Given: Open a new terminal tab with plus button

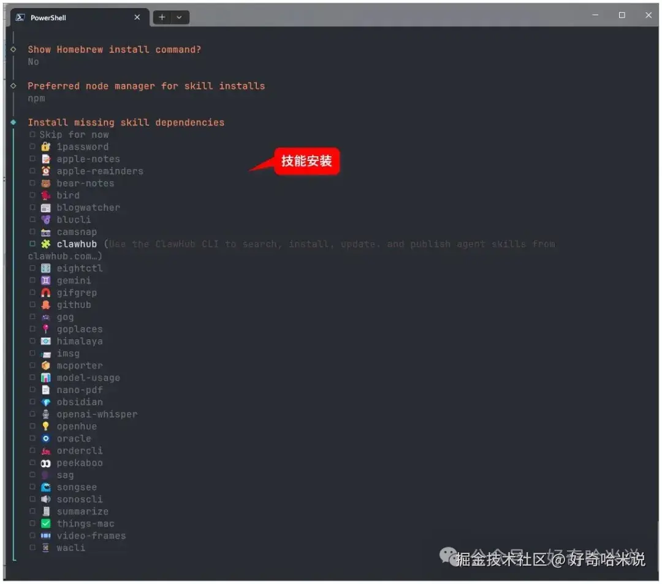Looking at the screenshot, I should (x=162, y=17).
